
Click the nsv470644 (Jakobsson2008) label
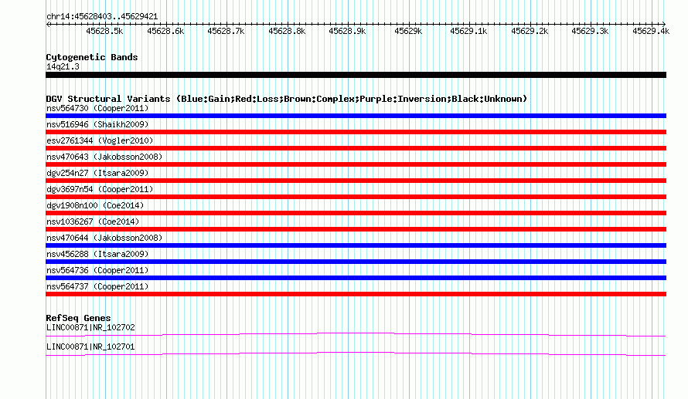[104, 238]
